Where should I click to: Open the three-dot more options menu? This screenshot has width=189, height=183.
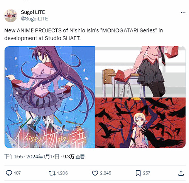point(183,13)
